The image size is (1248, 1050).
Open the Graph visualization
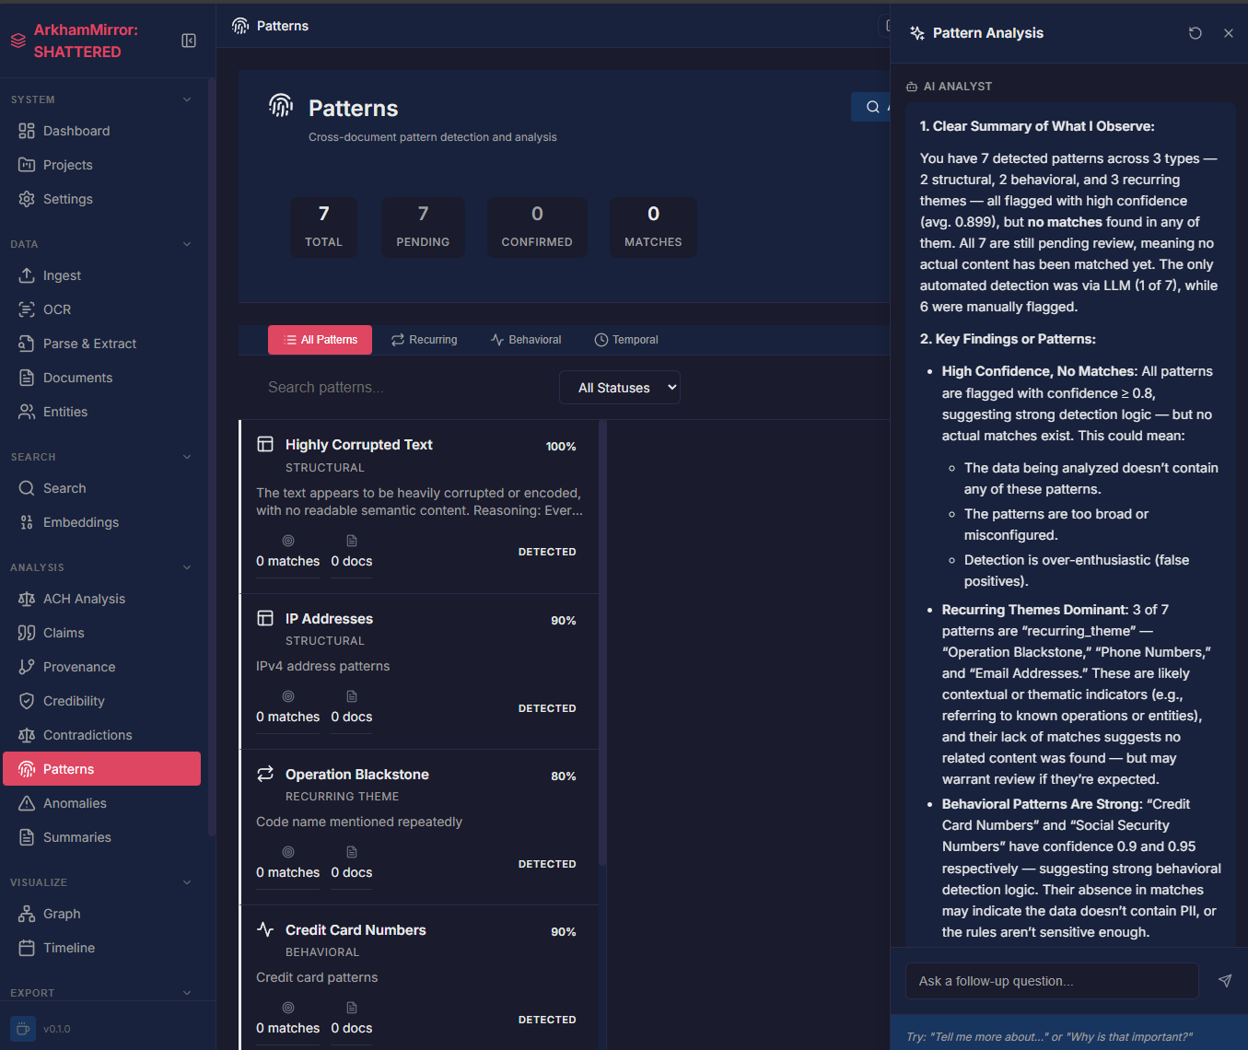(102, 914)
